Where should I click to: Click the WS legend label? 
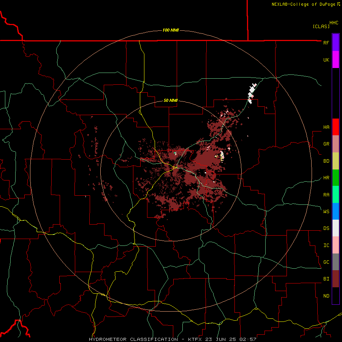click(326, 211)
